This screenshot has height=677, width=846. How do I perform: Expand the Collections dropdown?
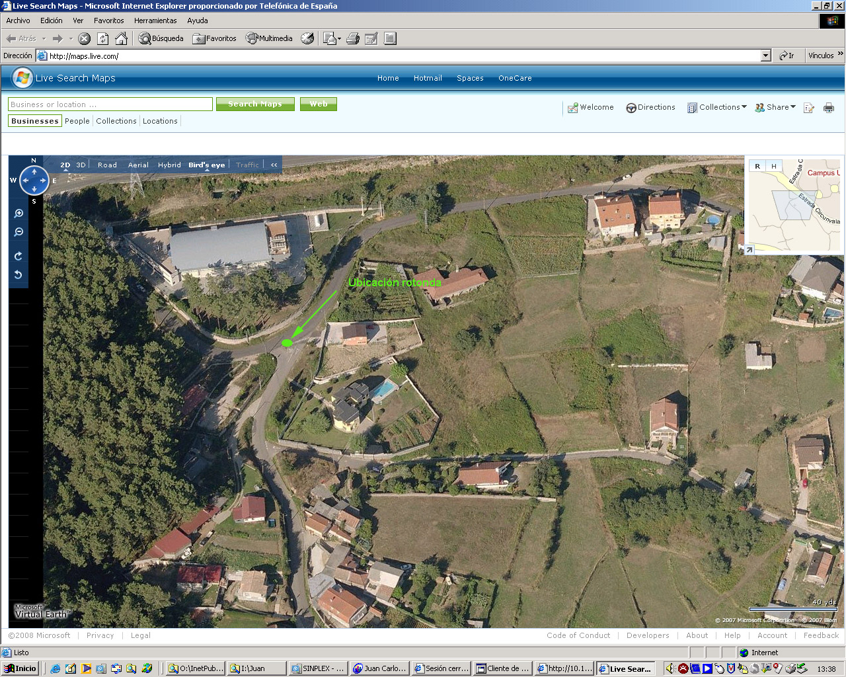coord(717,107)
